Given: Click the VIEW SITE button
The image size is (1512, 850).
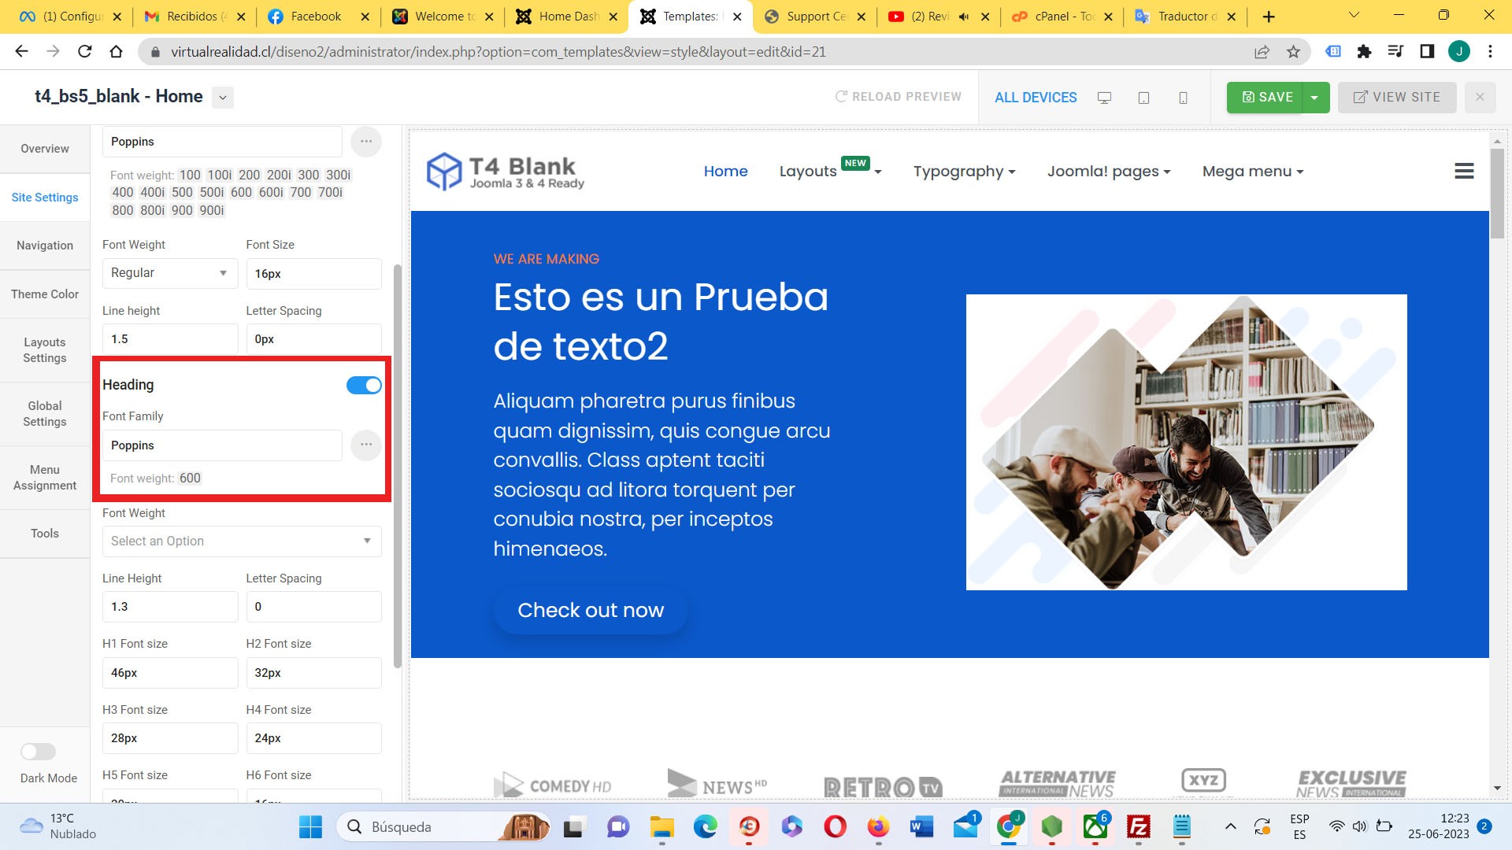Looking at the screenshot, I should [1396, 97].
